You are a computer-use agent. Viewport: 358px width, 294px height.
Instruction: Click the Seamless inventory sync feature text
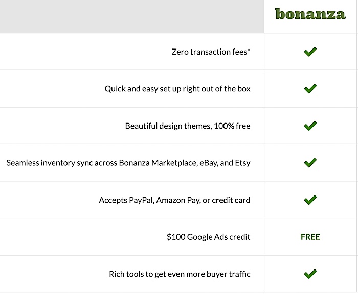[x=128, y=163]
